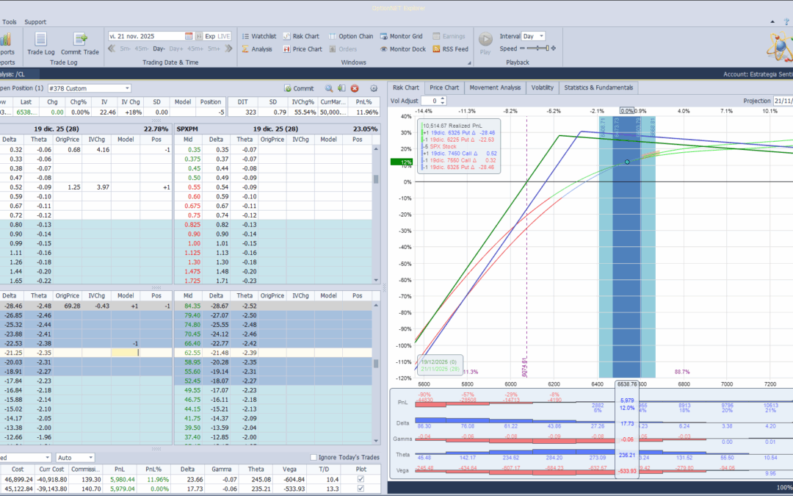The height and width of the screenshot is (496, 793).
Task: Open the Windows group dialog launcher
Action: pos(468,62)
